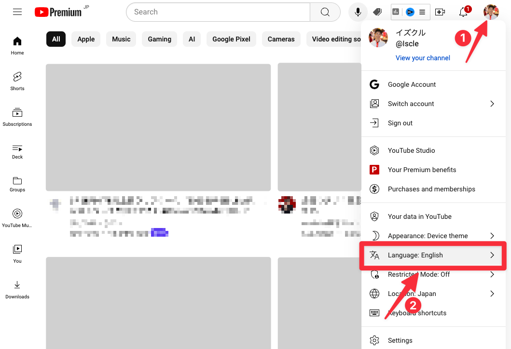Click the Settings gear icon
The image size is (511, 349).
point(374,340)
